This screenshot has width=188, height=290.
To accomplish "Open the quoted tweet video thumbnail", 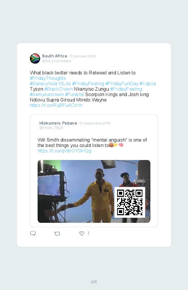I will (x=94, y=191).
